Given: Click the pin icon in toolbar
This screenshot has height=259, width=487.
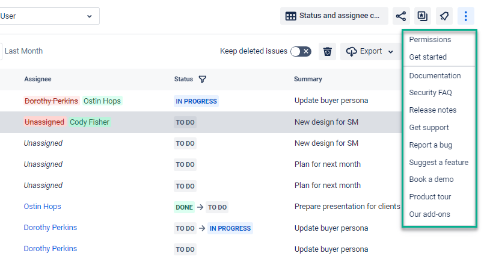Looking at the screenshot, I should tap(444, 16).
